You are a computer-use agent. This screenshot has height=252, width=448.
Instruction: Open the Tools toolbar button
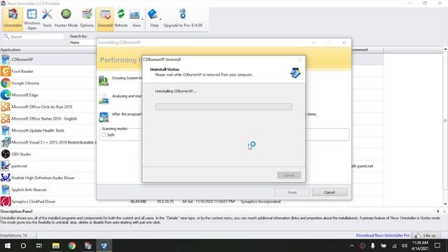[x=47, y=19]
